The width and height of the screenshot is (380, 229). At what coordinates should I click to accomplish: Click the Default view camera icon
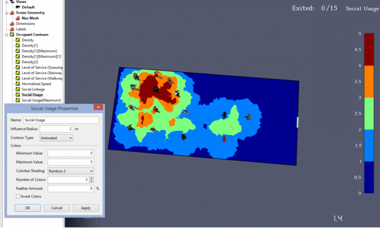[18, 7]
